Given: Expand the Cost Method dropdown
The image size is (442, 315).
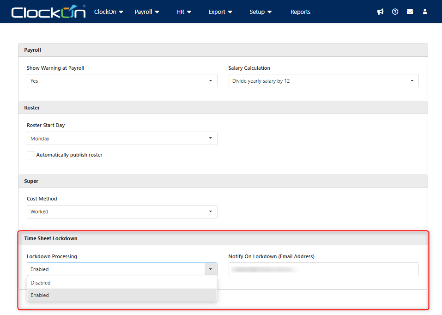Looking at the screenshot, I should (x=122, y=212).
